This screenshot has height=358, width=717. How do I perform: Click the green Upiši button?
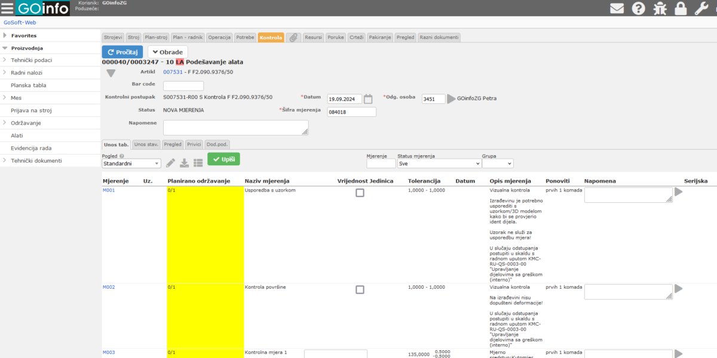[223, 159]
